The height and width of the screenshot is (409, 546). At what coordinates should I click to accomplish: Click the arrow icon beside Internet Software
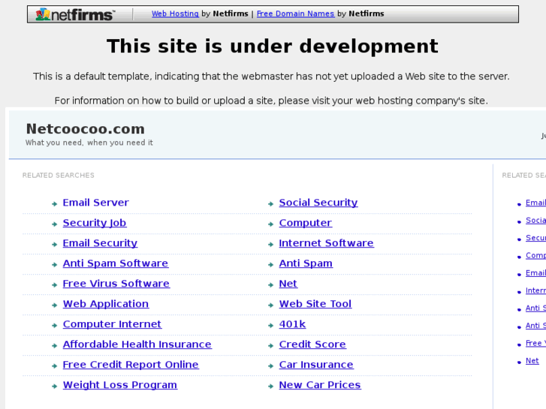click(x=271, y=245)
